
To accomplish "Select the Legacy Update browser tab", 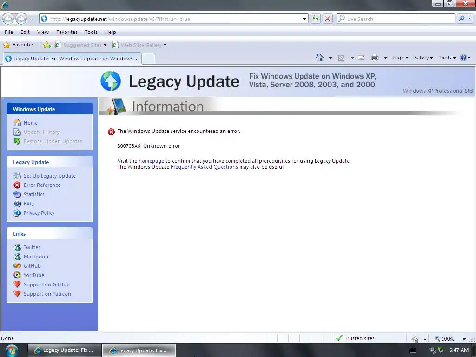I will 72,59.
